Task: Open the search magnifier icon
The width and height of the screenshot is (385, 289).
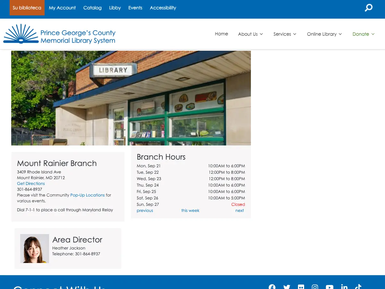Action: coord(369,7)
